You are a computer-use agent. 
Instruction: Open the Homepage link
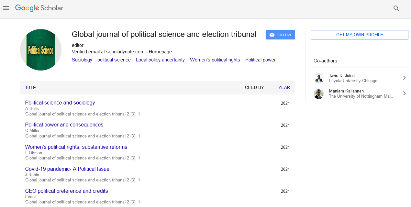coord(160,52)
